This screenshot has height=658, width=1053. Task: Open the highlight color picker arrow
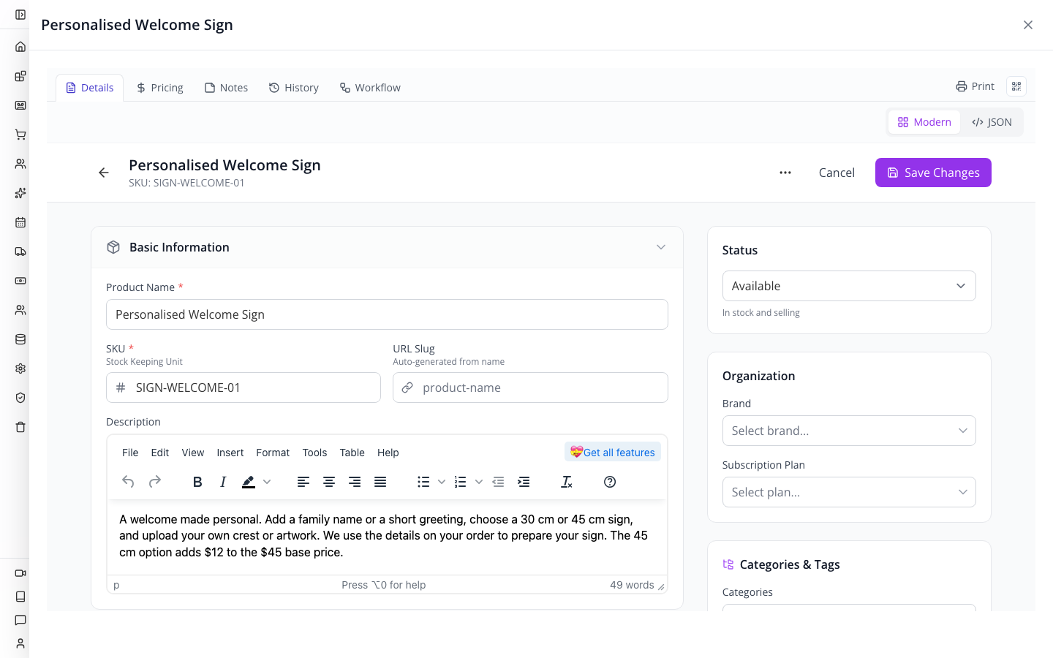tap(267, 482)
